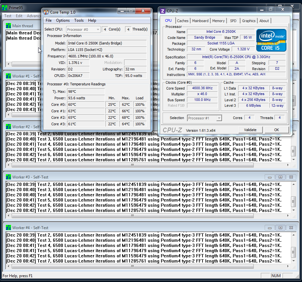Click the VID 1.3761 v field
The width and height of the screenshot is (302, 282).
tap(78, 63)
